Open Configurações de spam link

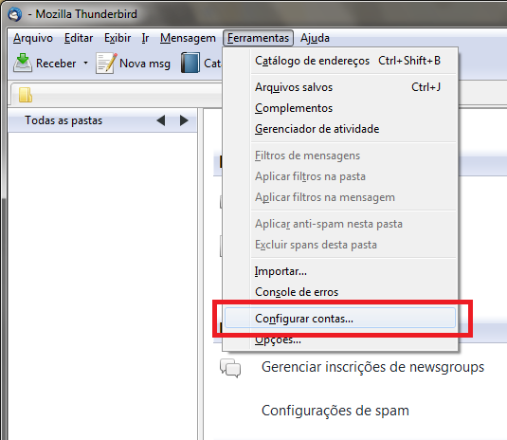(335, 411)
